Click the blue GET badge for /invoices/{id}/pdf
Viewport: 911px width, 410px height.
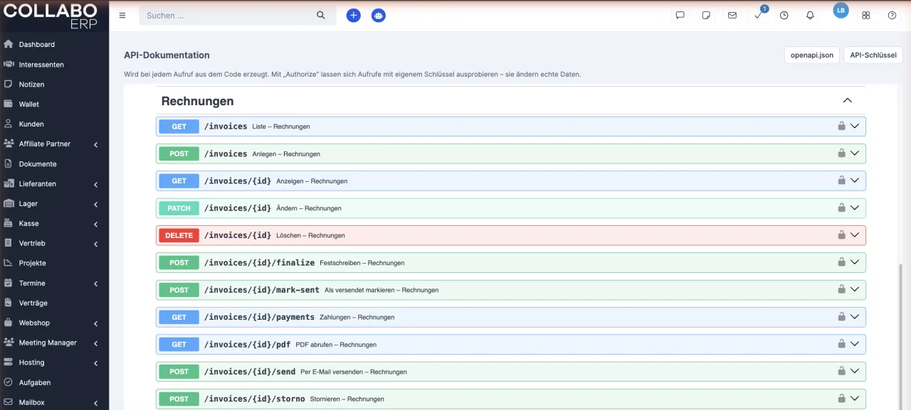pyautogui.click(x=179, y=344)
